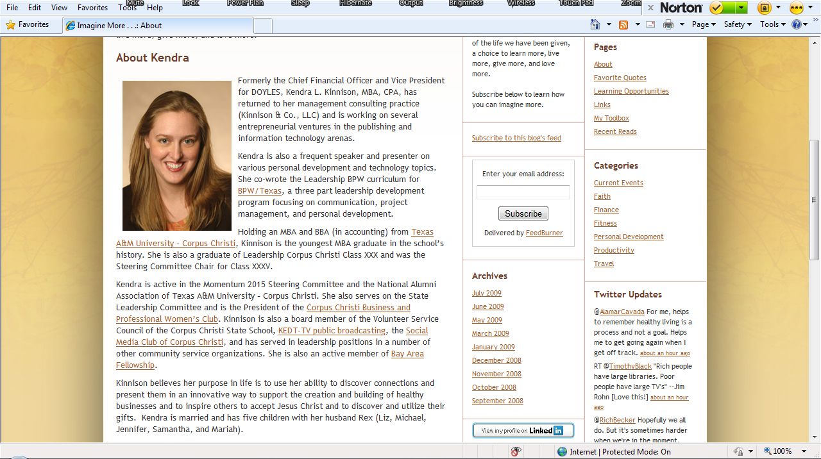Open the Links page link
Screen dimensions: 821x459
pyautogui.click(x=602, y=104)
